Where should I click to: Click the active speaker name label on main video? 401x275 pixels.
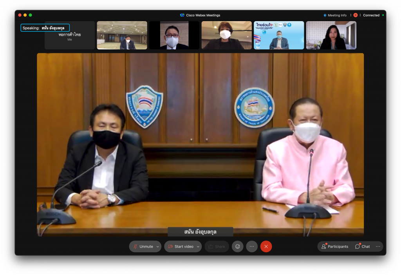[x=200, y=232]
